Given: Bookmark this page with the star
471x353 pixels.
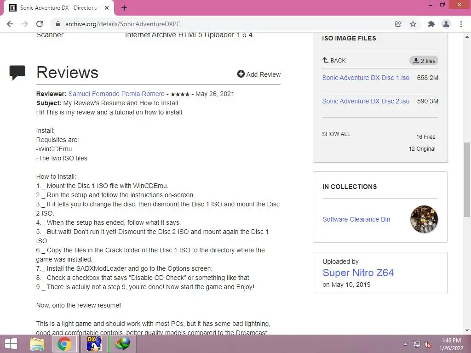Looking at the screenshot, I should (x=413, y=24).
